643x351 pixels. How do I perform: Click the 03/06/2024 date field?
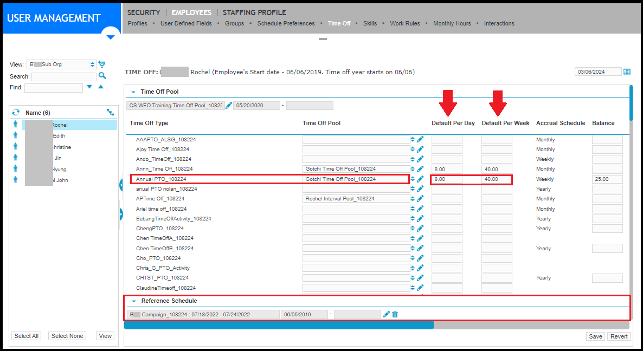coord(598,71)
